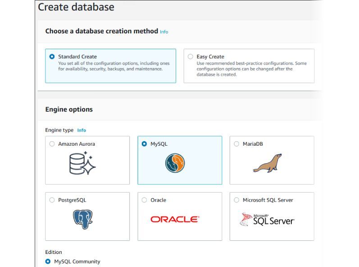Click the Microsoft SQL Server logo
Viewport: 359px width, 267px height.
(267, 219)
